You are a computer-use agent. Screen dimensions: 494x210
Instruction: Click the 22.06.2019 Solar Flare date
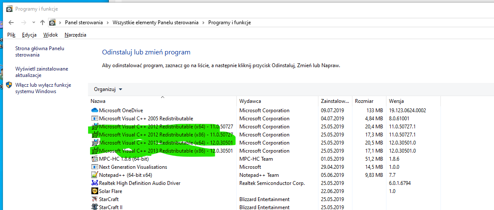pyautogui.click(x=332, y=191)
